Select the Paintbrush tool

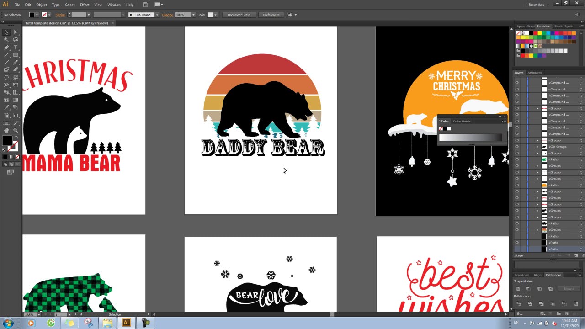[x=6, y=63]
